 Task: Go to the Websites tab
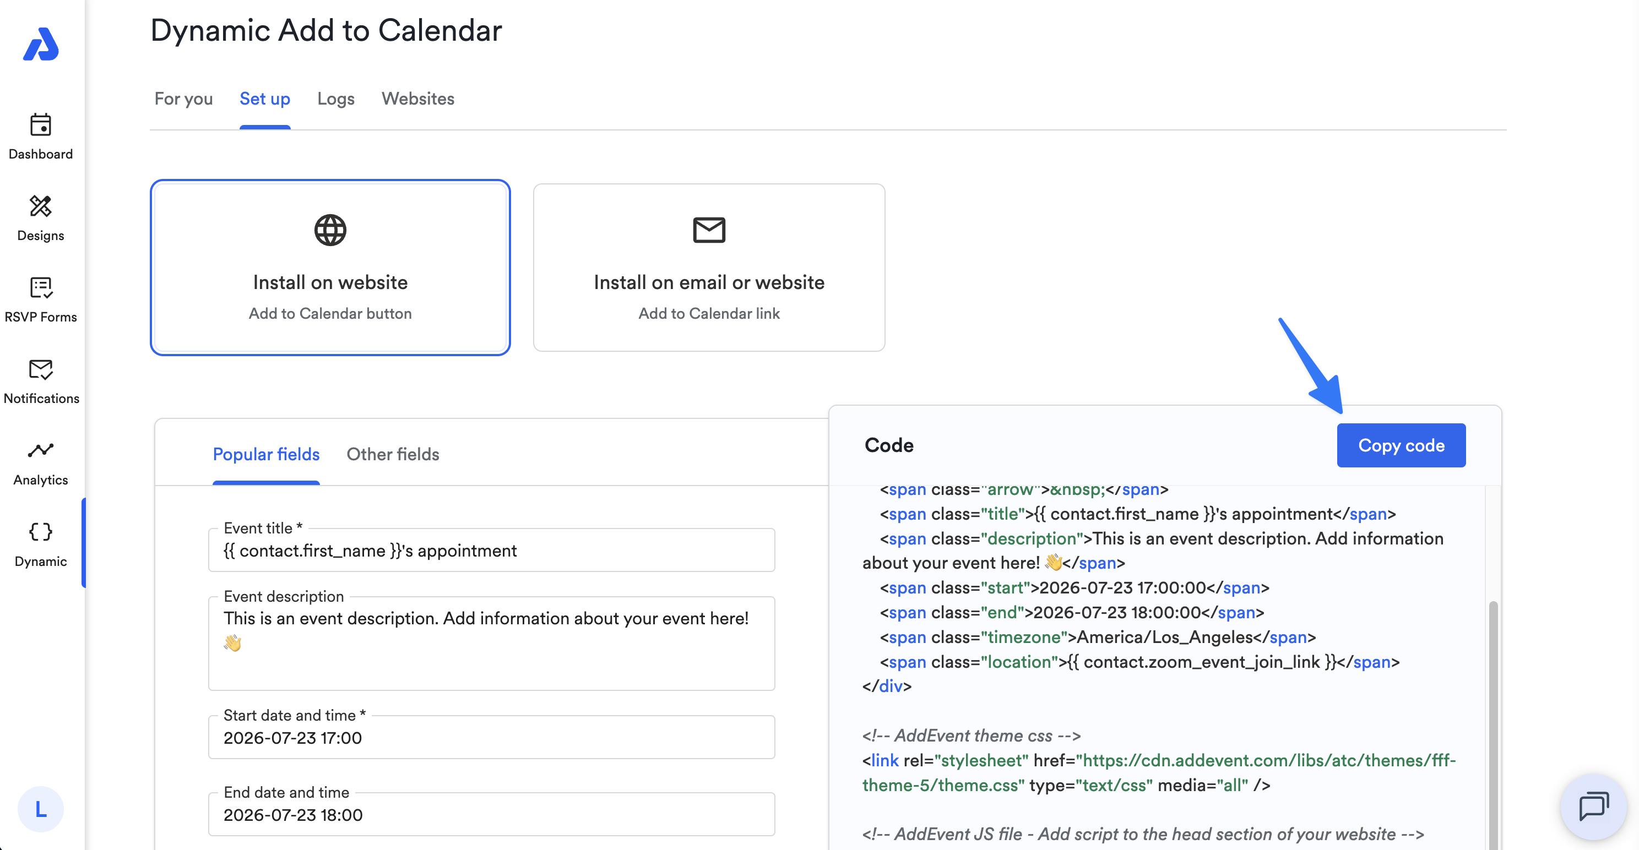[418, 99]
